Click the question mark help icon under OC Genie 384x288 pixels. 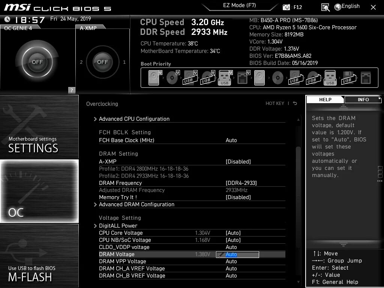(72, 90)
